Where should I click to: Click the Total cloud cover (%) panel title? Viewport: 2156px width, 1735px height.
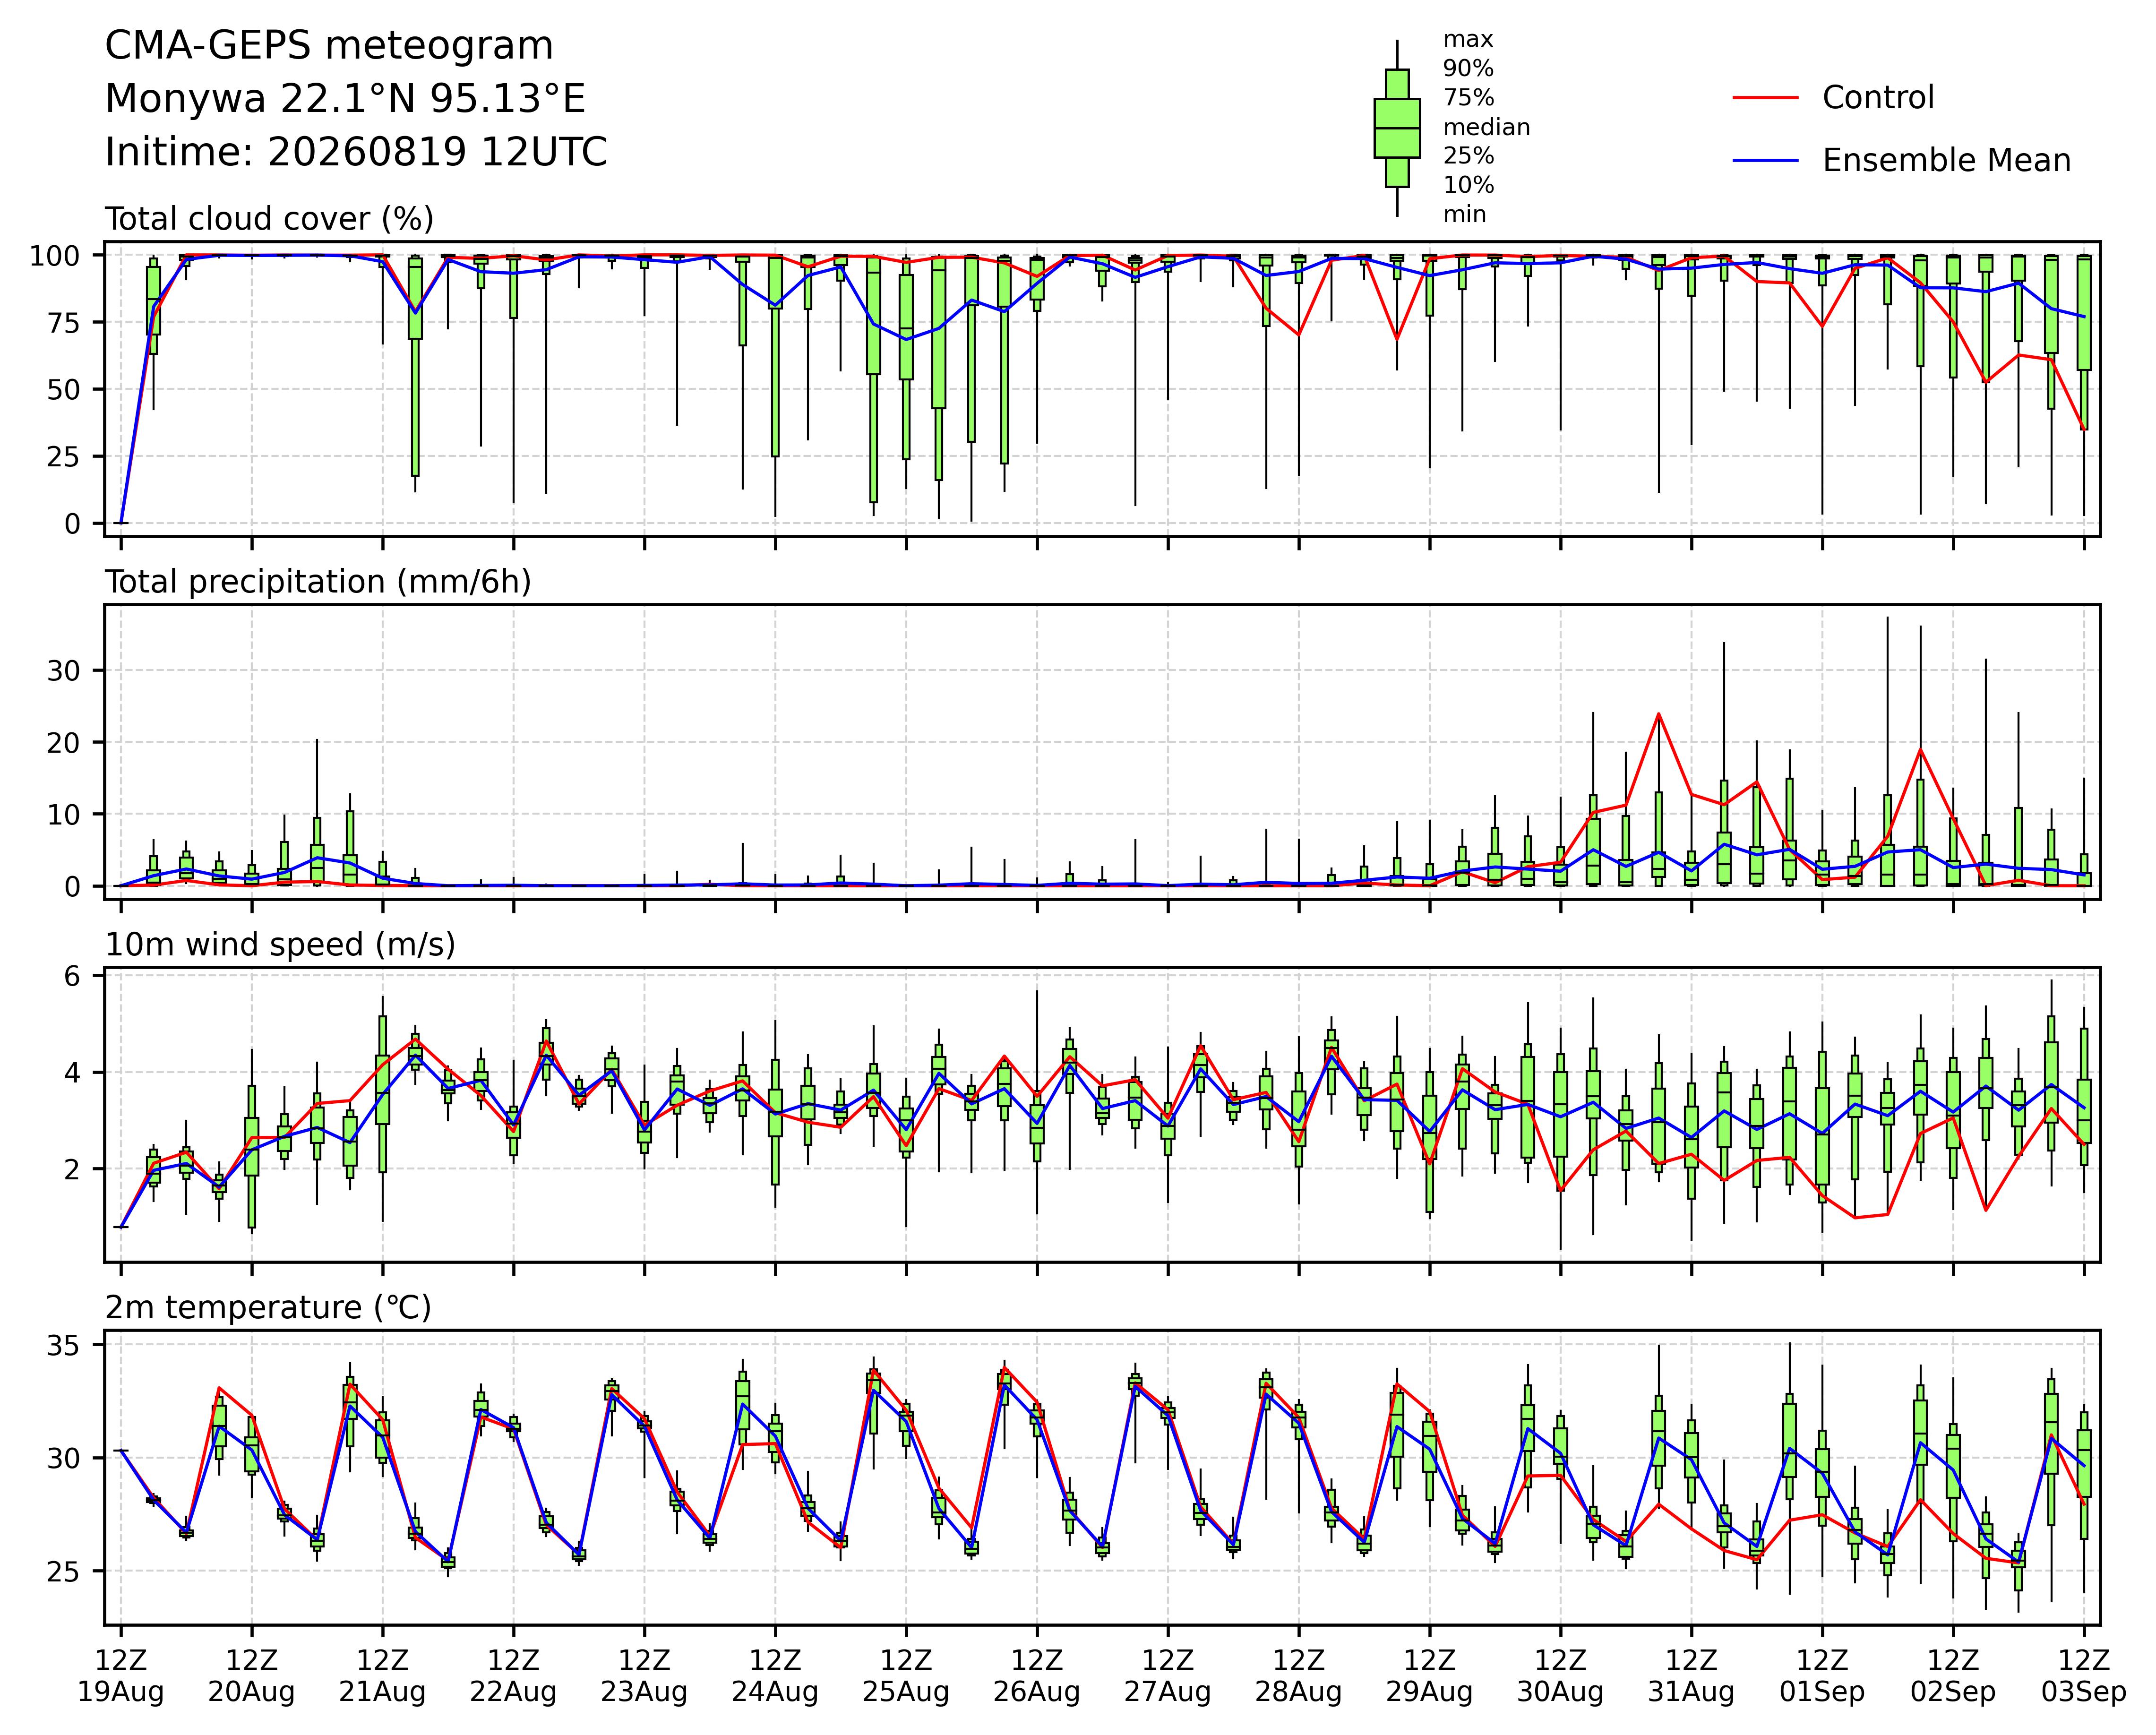(x=269, y=219)
